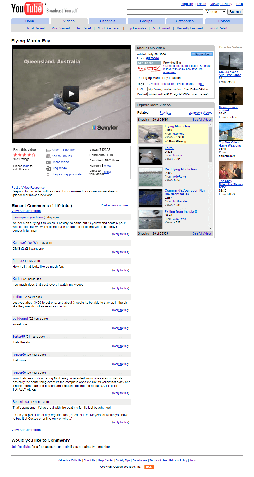Click the Blog Video icon

pos(48,169)
